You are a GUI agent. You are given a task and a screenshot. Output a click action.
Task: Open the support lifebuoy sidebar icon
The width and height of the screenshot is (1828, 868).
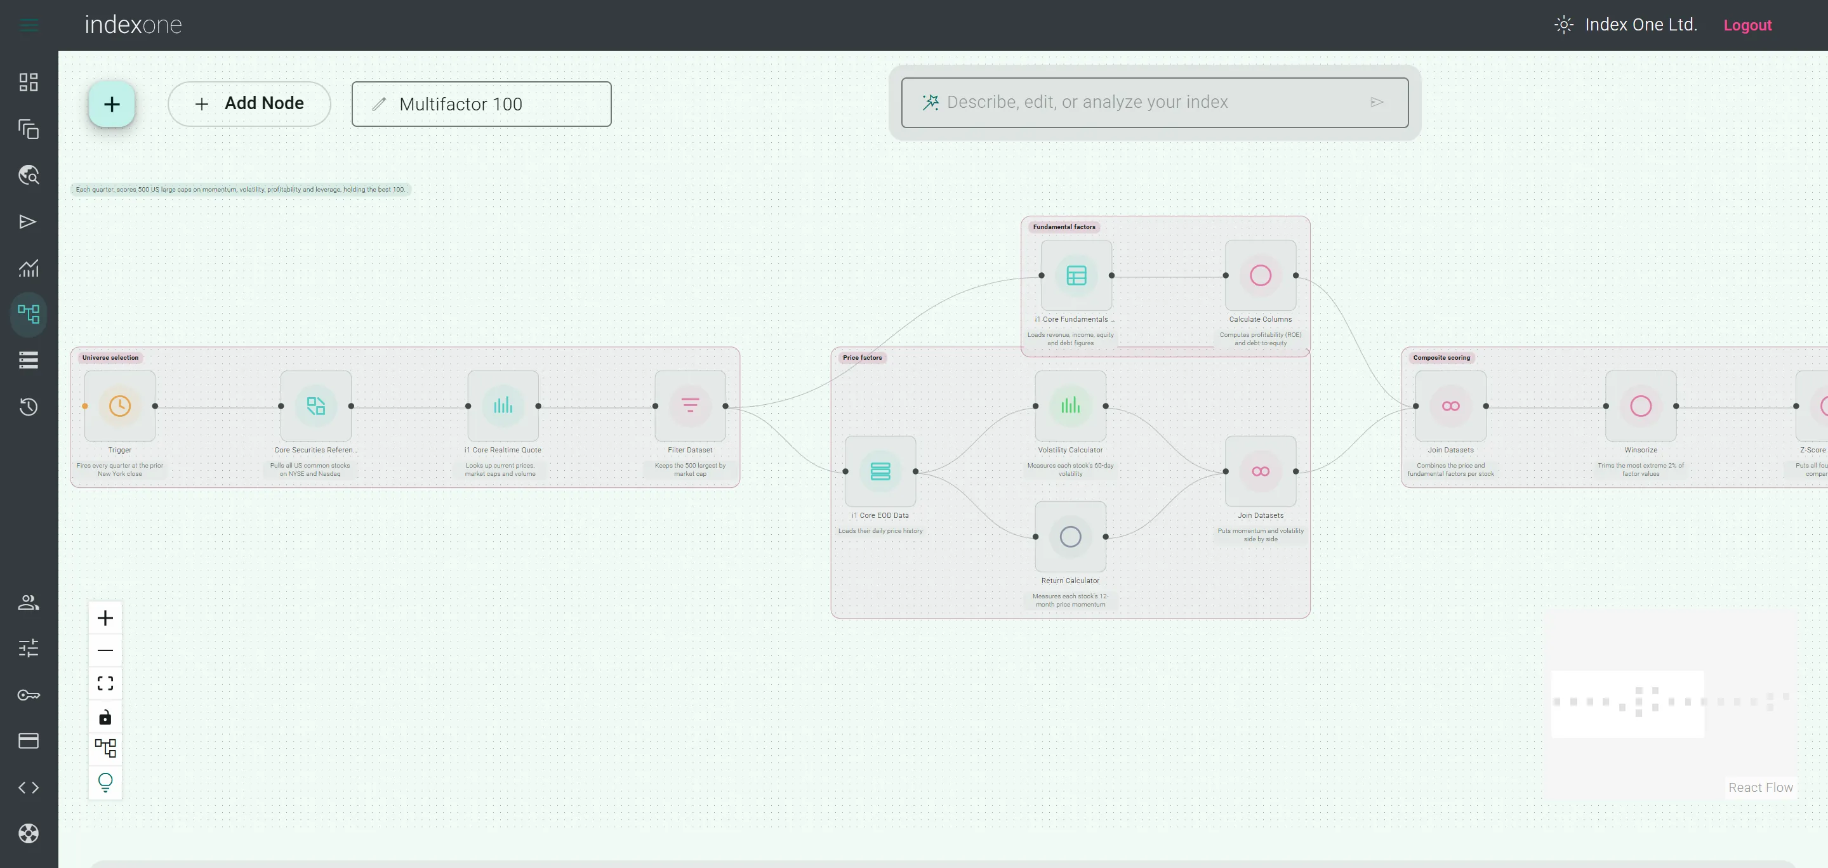coord(29,834)
